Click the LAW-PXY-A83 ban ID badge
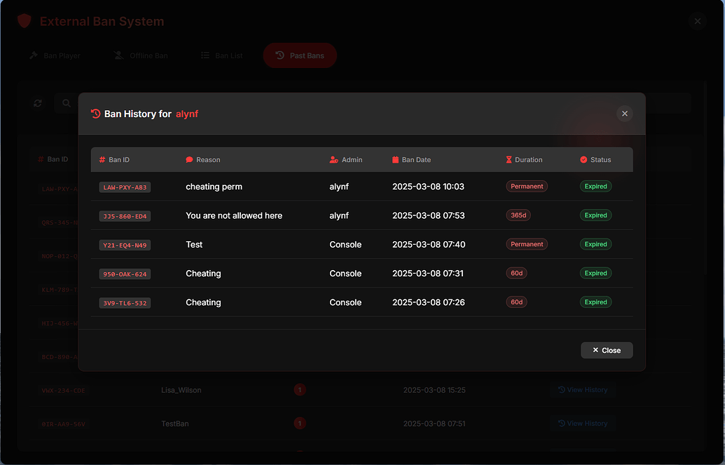The height and width of the screenshot is (465, 725). [x=125, y=187]
